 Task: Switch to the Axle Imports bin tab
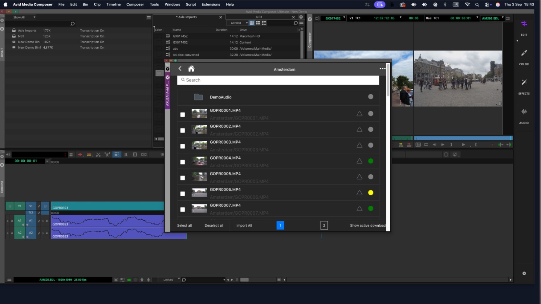tap(187, 17)
